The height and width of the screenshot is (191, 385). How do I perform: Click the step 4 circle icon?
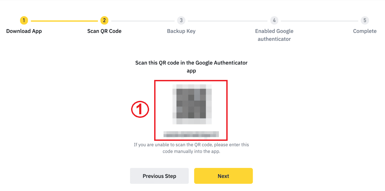coord(274,20)
